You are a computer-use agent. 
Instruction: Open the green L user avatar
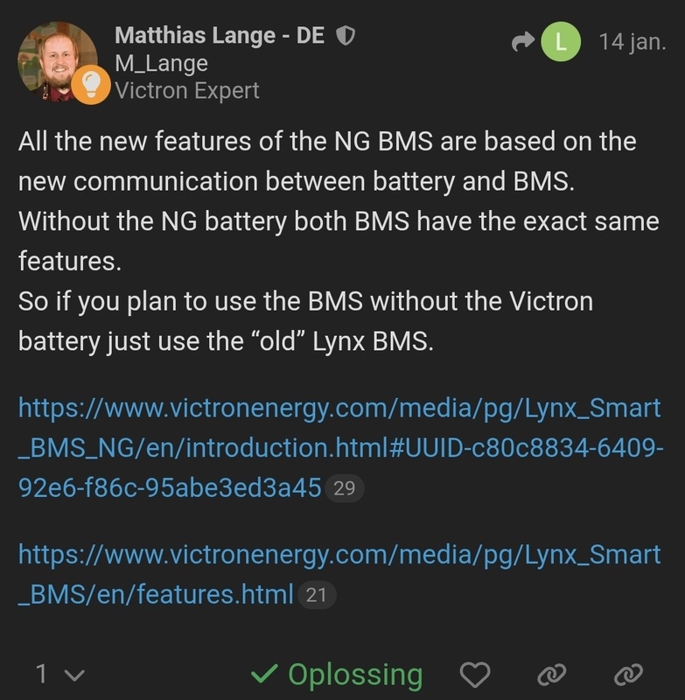point(562,42)
